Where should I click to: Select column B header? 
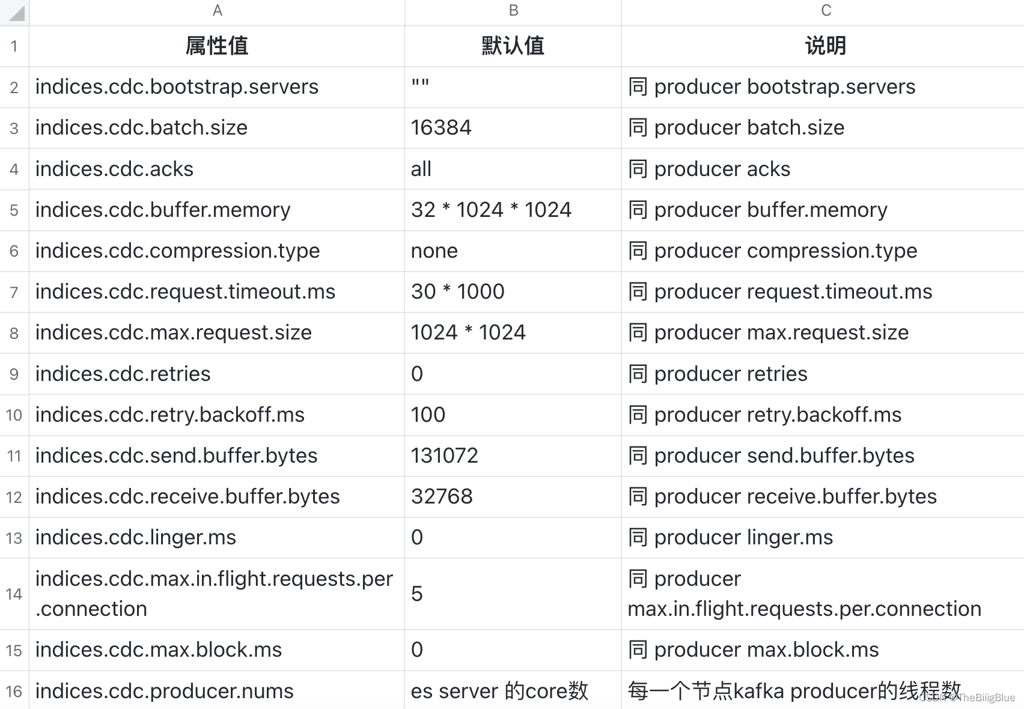[x=513, y=11]
